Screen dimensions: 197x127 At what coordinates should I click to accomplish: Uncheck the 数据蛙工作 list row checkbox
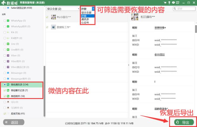(x=47, y=27)
